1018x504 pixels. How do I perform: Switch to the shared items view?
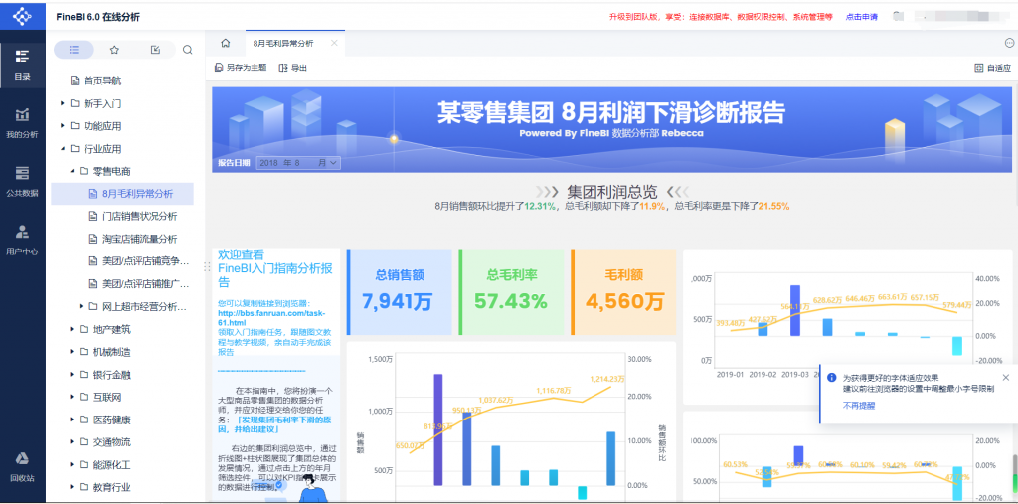[155, 50]
